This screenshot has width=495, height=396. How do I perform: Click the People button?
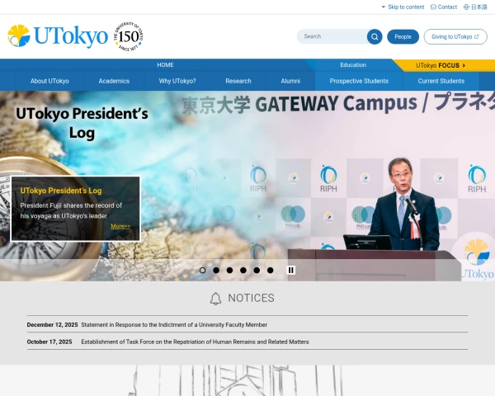tap(403, 37)
